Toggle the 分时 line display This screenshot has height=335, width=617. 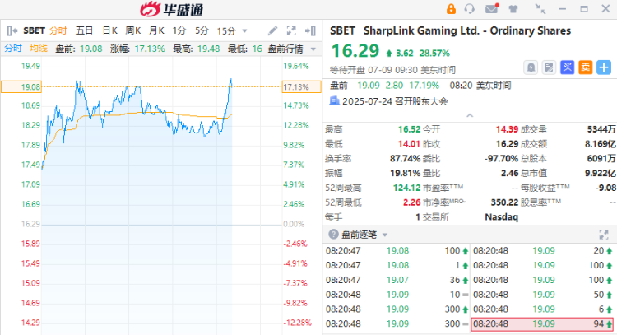coord(13,49)
